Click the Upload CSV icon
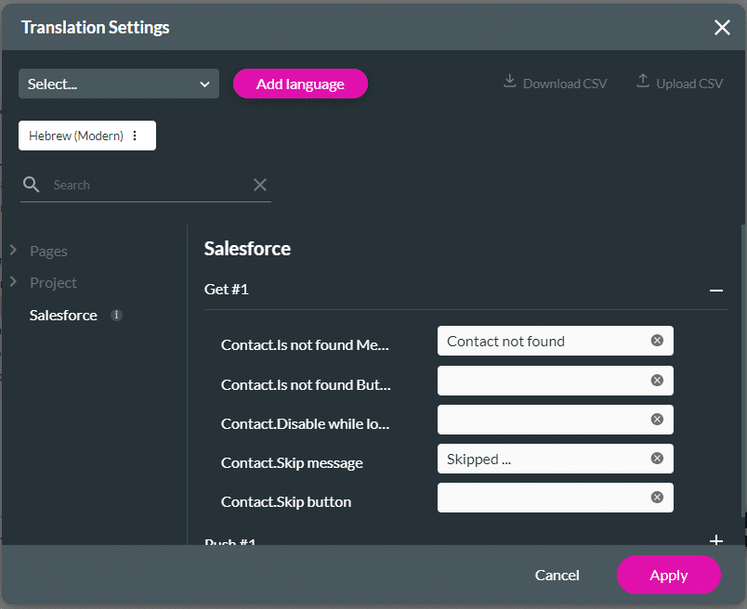 pos(642,81)
